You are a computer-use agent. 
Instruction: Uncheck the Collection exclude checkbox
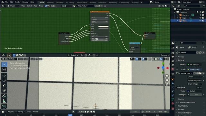[x=197, y=12]
